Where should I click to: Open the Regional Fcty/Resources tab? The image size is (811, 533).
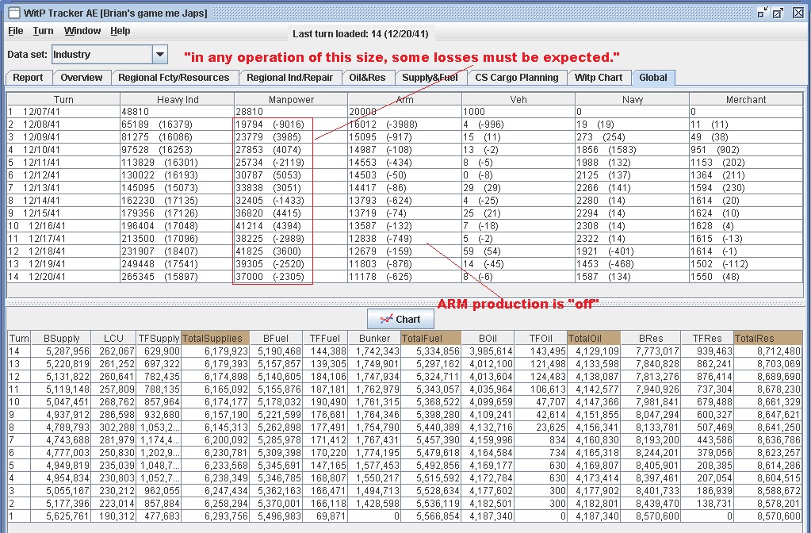pyautogui.click(x=174, y=78)
